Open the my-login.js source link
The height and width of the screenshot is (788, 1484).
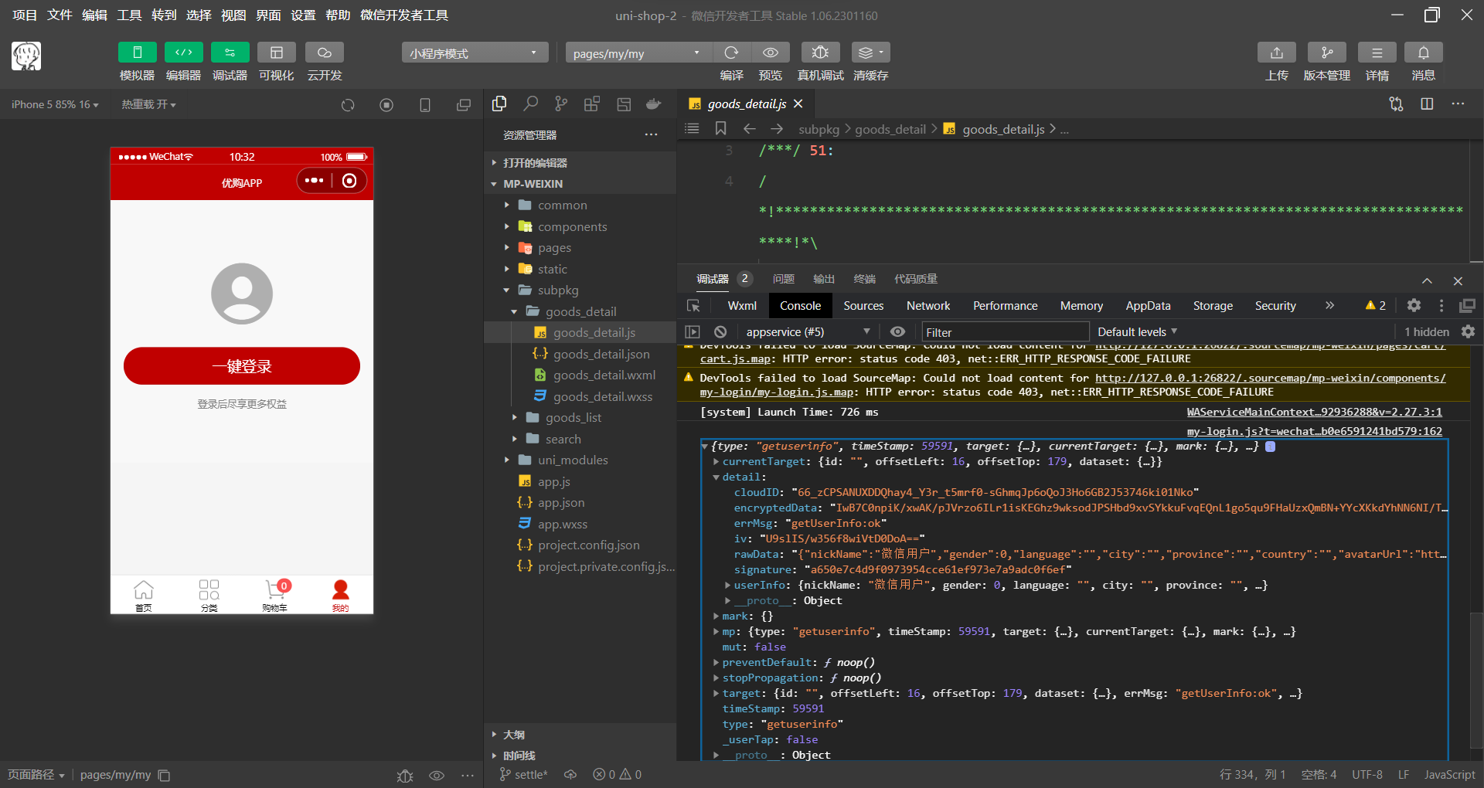1314,431
